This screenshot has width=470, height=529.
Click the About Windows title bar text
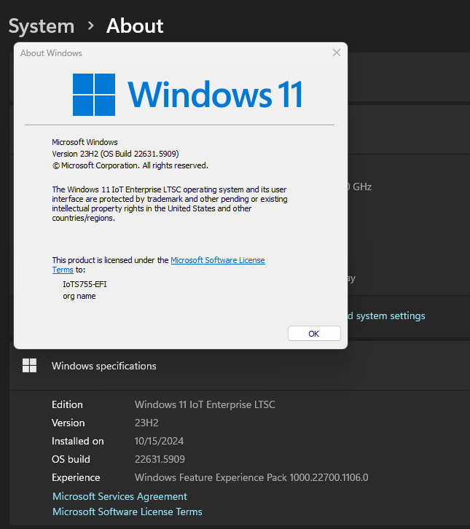click(51, 53)
